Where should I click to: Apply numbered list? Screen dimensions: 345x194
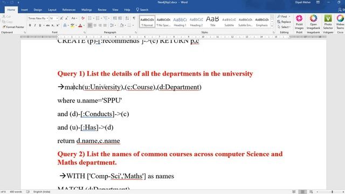(x=98, y=18)
